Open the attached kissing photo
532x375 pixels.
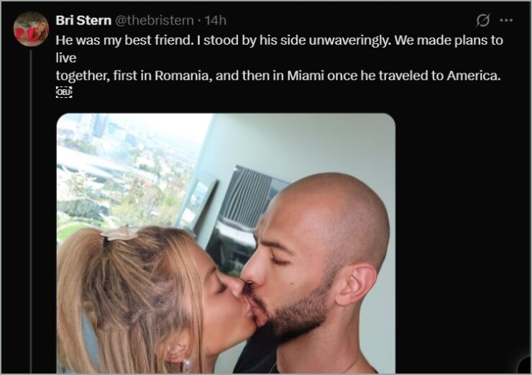tap(226, 243)
